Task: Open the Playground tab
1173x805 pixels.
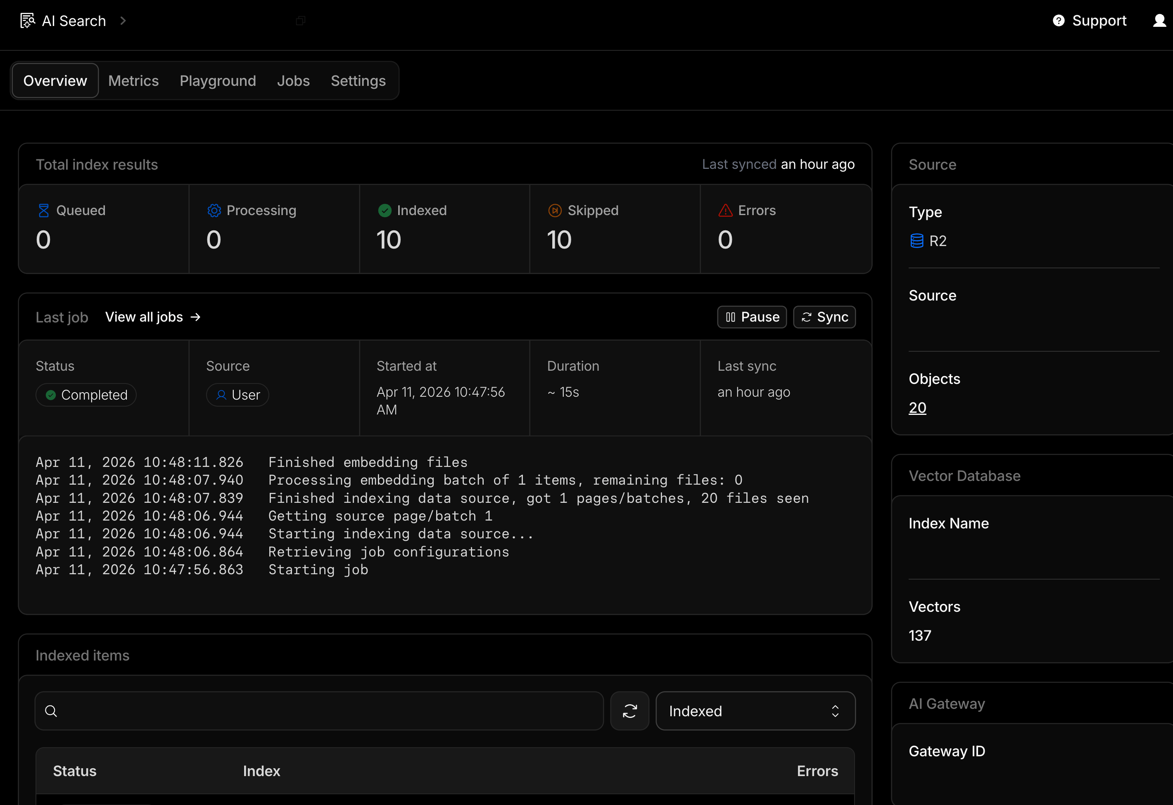Action: pos(218,80)
